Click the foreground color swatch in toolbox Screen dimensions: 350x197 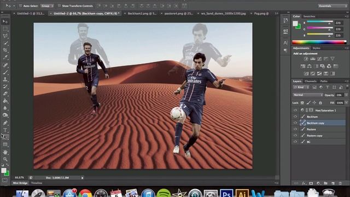(x=4, y=170)
